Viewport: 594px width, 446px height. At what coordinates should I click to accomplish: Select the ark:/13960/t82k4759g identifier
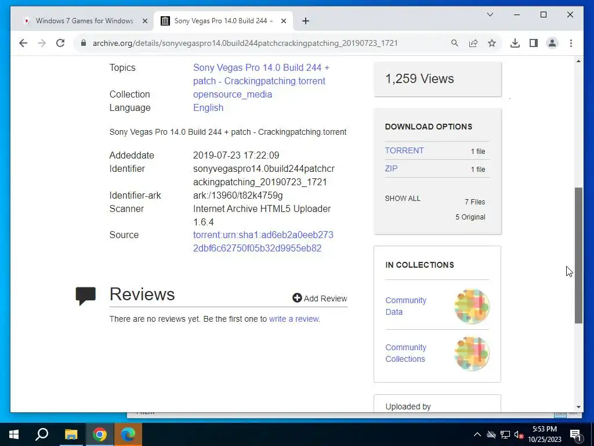[x=238, y=195]
